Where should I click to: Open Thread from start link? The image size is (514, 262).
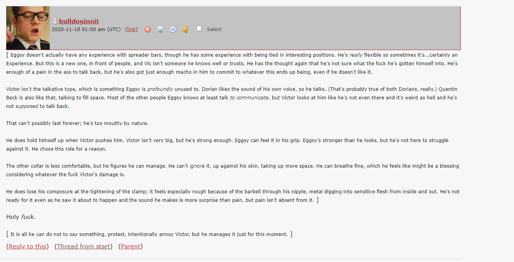(84, 246)
